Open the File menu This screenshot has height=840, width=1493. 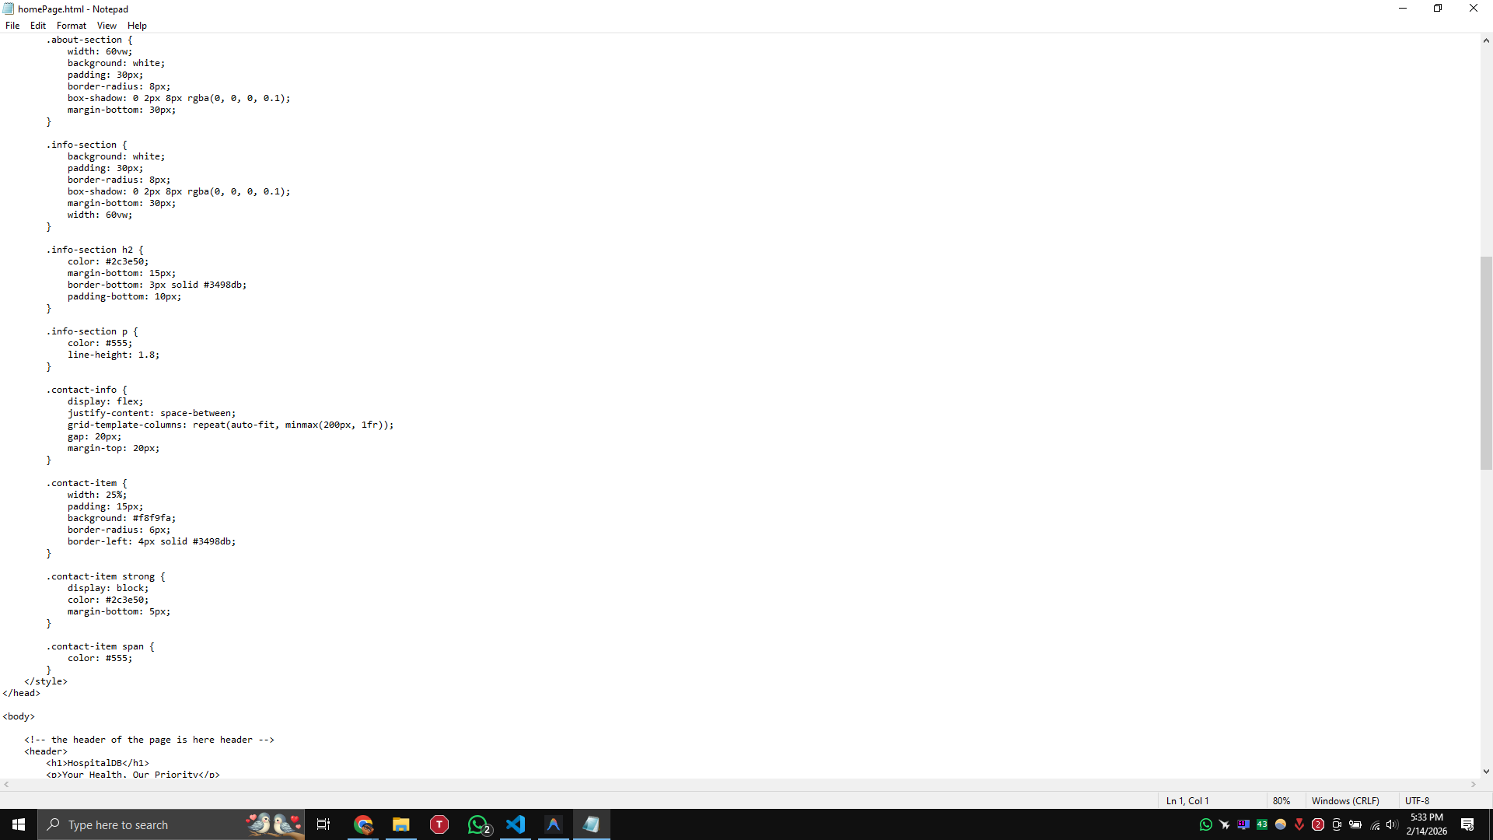(12, 25)
